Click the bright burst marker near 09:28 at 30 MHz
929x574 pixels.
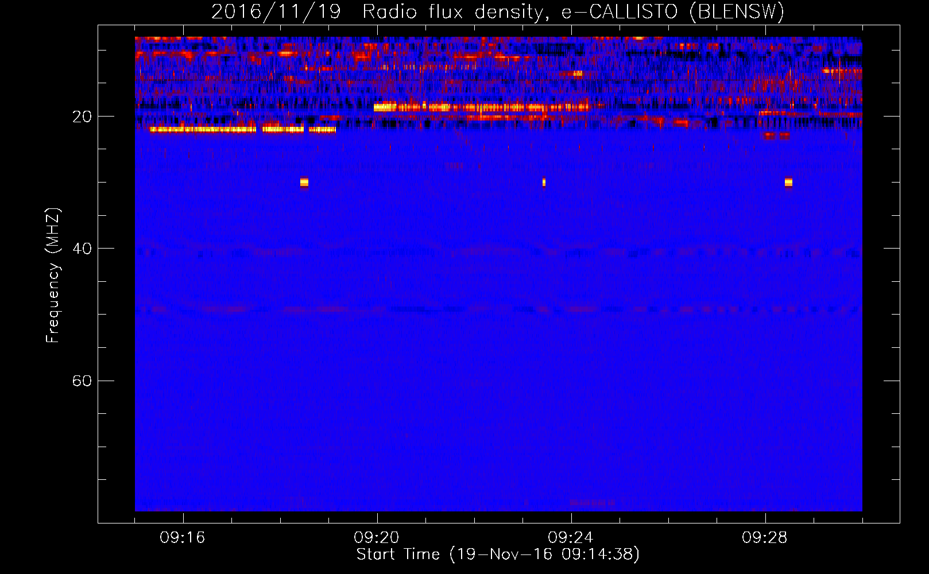788,183
